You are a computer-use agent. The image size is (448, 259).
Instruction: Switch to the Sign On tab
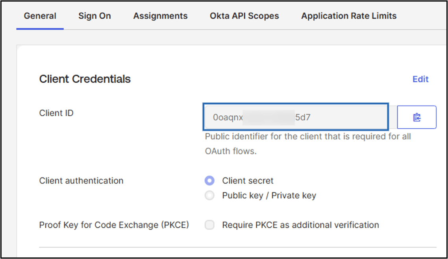click(x=94, y=16)
